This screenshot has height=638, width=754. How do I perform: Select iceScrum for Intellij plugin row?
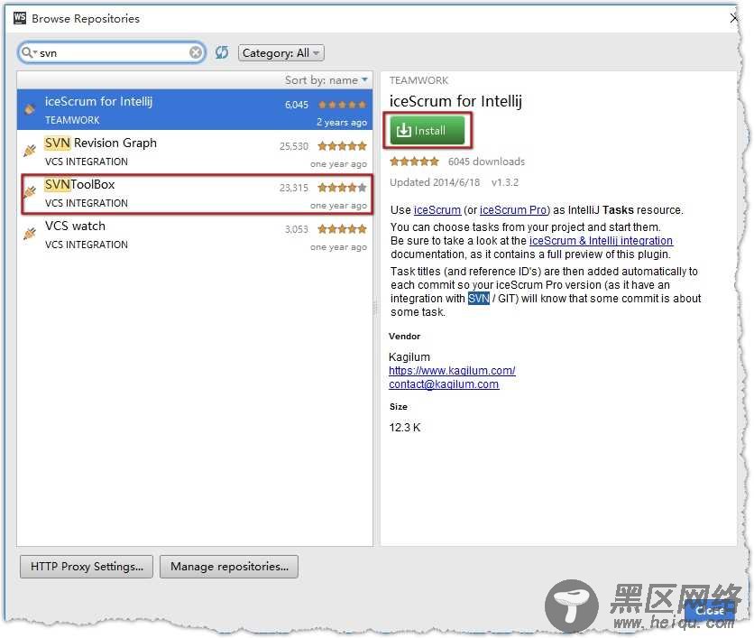coord(195,110)
